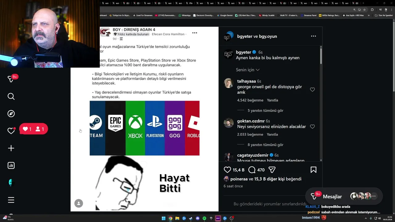The width and height of the screenshot is (395, 222).
Task: Open 'Efecan Cora Hamilton' contributor name
Action: pyautogui.click(x=168, y=34)
